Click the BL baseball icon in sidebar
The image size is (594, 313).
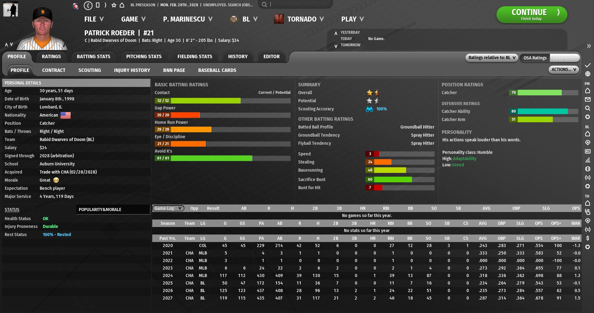[x=588, y=169]
